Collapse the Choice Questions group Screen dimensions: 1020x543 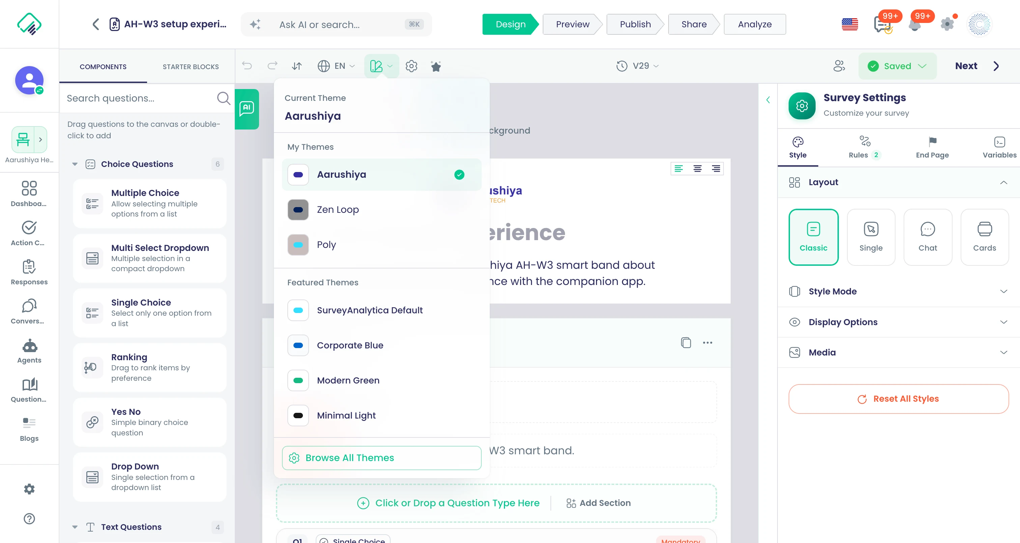tap(75, 164)
